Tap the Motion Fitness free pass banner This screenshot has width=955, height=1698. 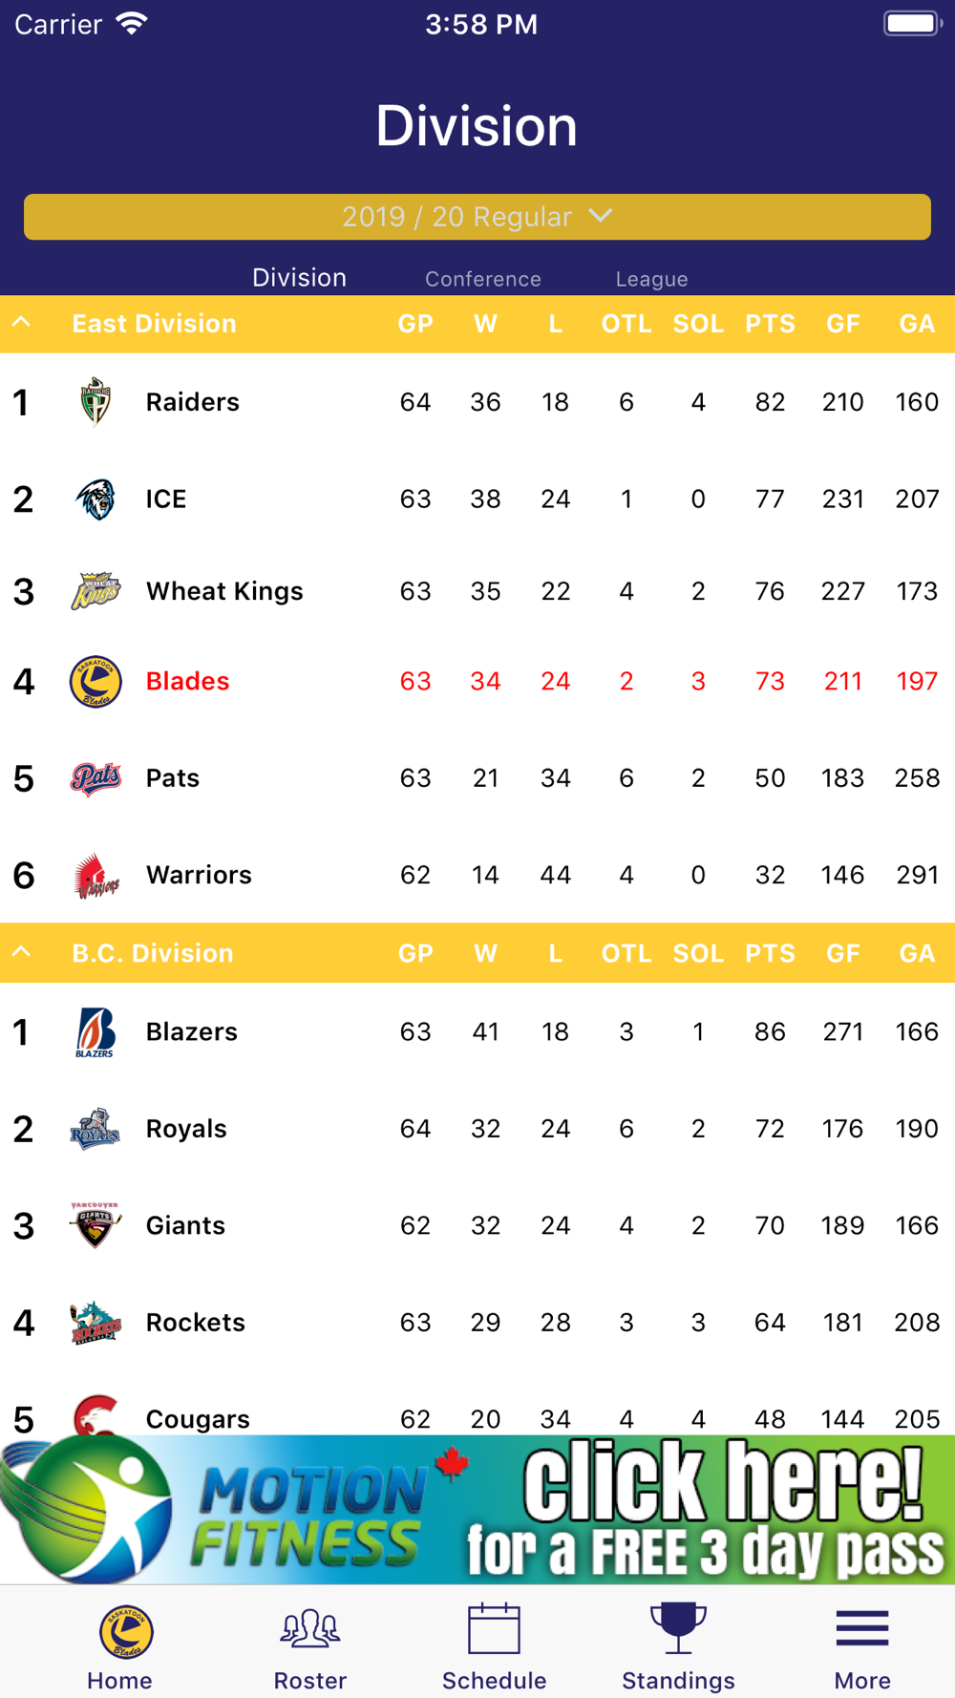click(x=477, y=1510)
